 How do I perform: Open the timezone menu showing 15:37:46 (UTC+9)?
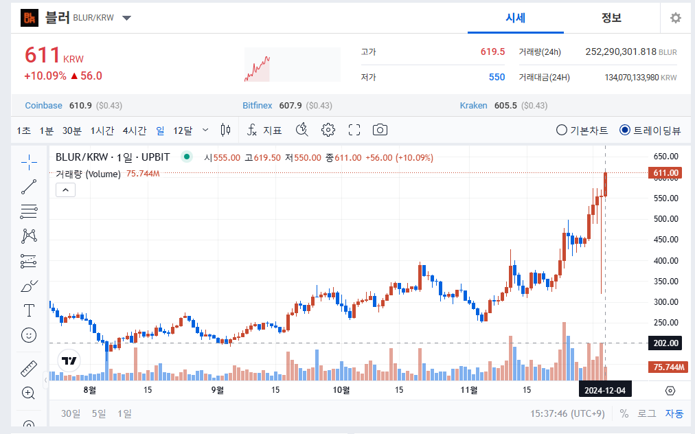(x=567, y=413)
